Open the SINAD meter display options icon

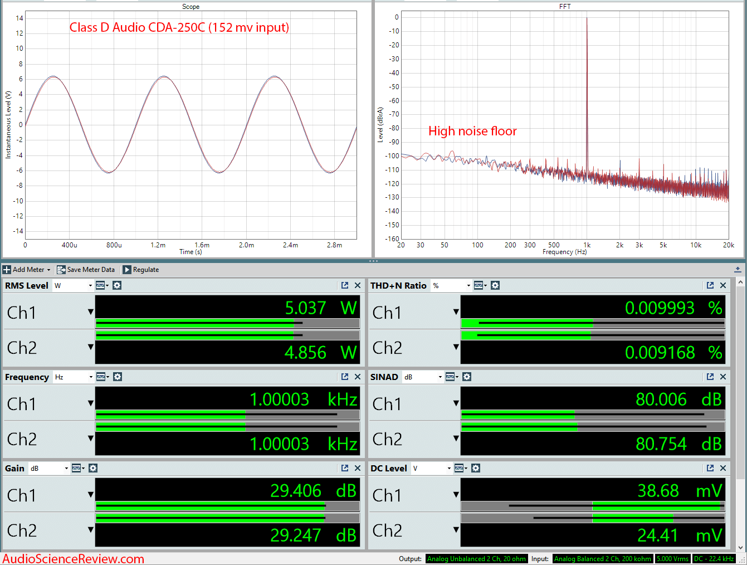pyautogui.click(x=452, y=377)
